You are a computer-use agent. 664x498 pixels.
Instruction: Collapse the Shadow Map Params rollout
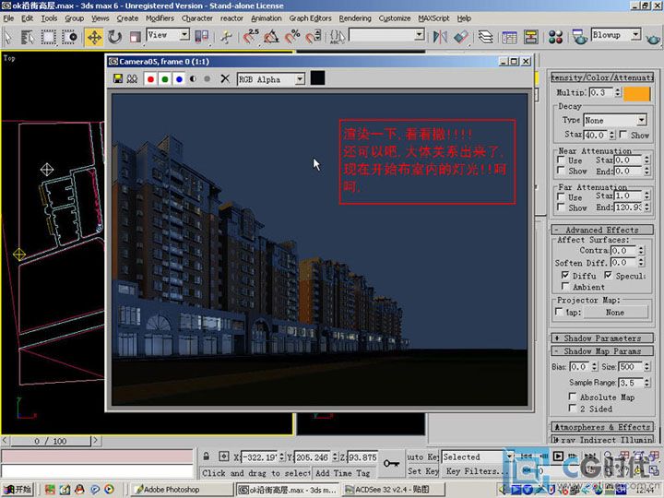(602, 351)
